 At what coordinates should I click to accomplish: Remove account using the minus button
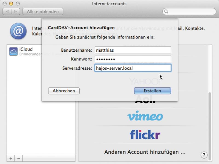(19, 159)
